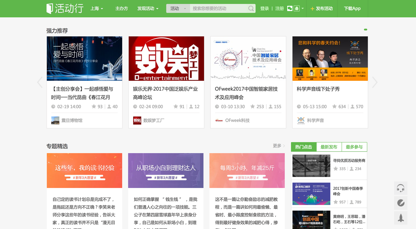Click the 登录 link
This screenshot has height=229, width=416.
click(264, 9)
